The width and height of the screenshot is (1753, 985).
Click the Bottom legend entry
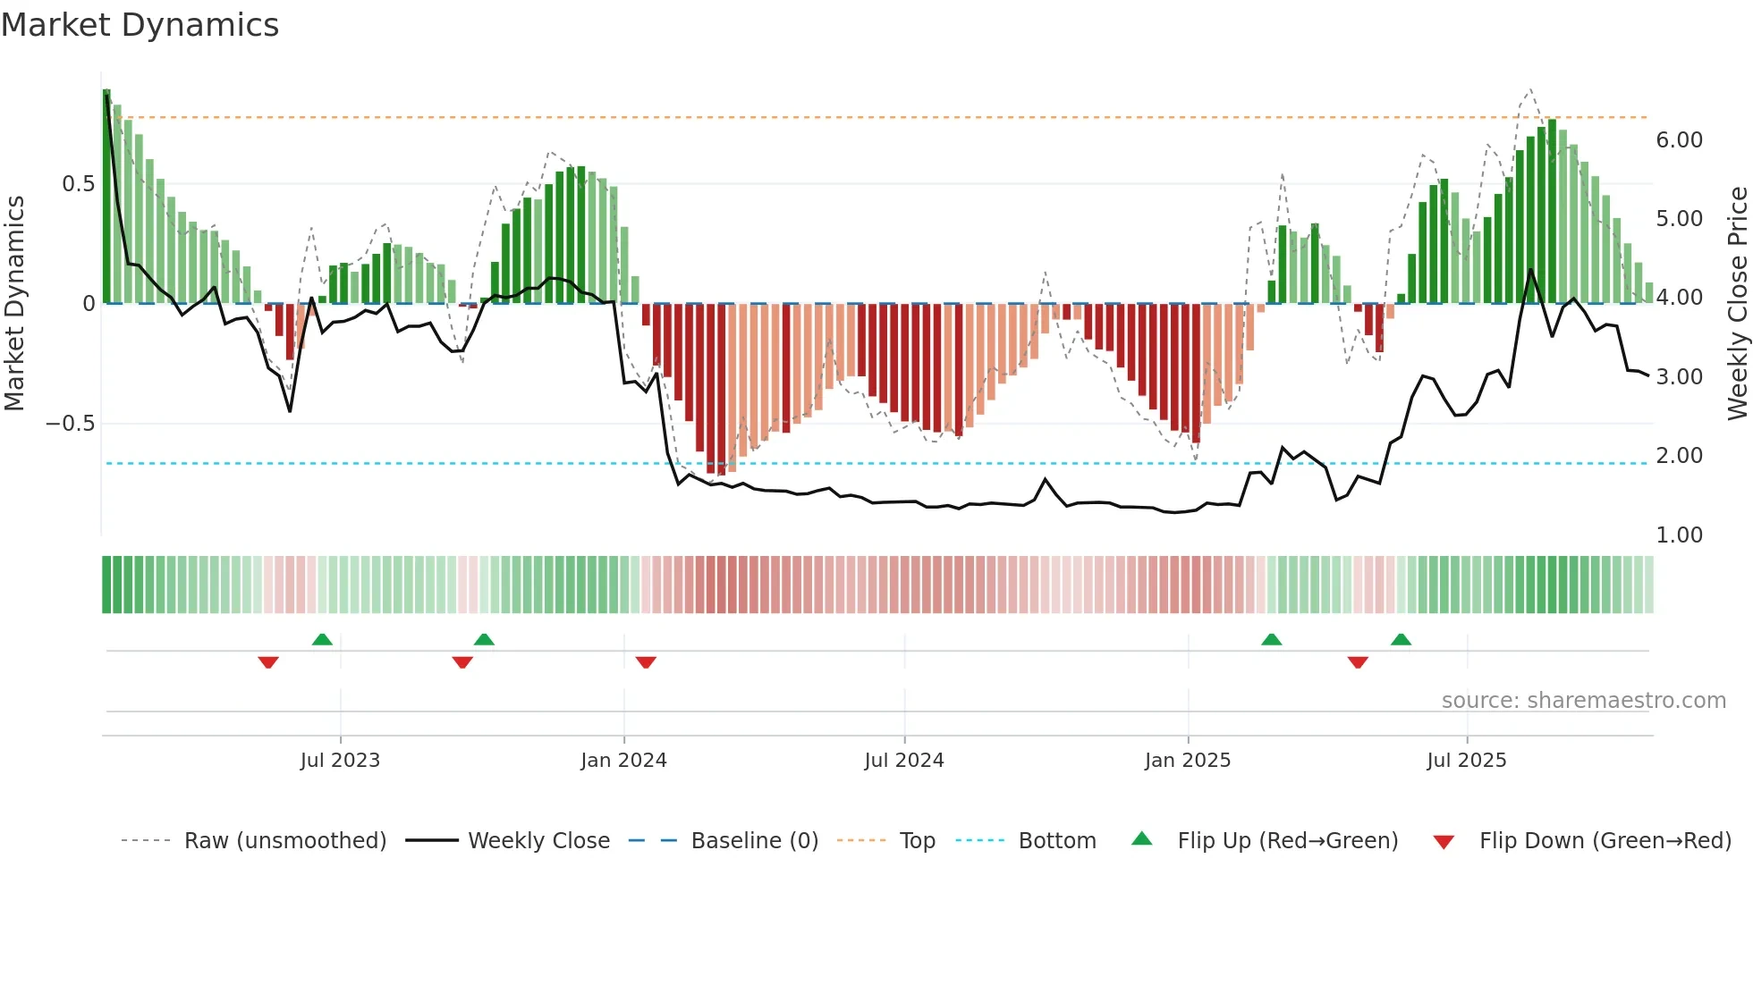click(1026, 841)
